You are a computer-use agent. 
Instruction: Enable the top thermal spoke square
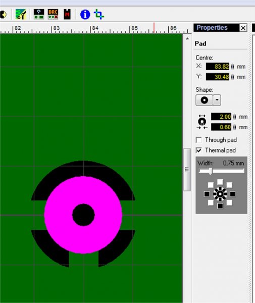(x=220, y=182)
